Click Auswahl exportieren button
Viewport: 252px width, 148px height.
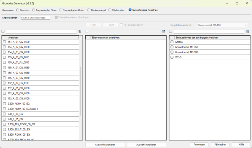point(105,145)
